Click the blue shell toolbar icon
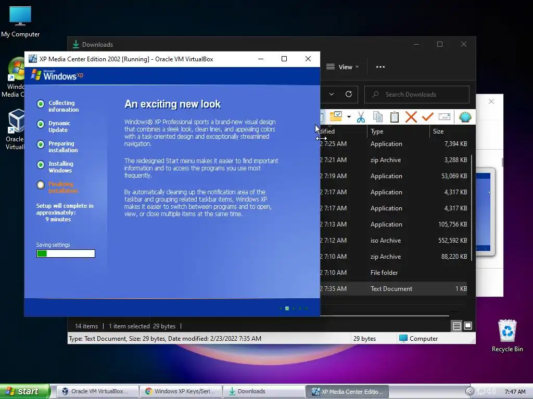This screenshot has height=399, width=533. coord(465,117)
